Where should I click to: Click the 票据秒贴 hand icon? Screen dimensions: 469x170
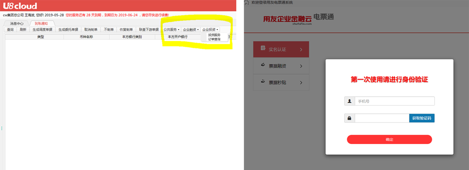tap(263, 82)
